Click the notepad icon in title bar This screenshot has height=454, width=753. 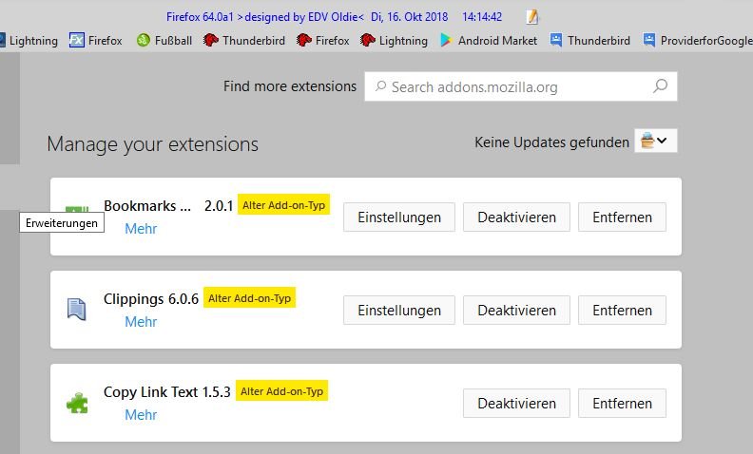(x=532, y=16)
